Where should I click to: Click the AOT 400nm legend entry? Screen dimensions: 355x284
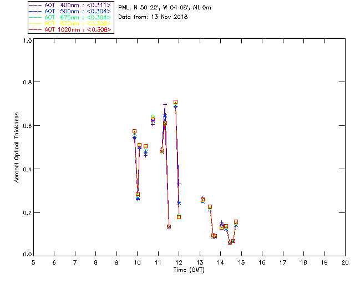(70, 5)
